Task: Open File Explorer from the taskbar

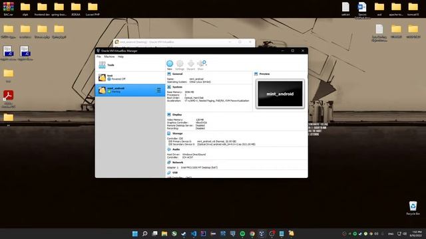Action: coord(164,234)
